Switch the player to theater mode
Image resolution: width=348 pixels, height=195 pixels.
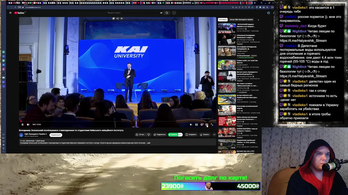(207, 125)
